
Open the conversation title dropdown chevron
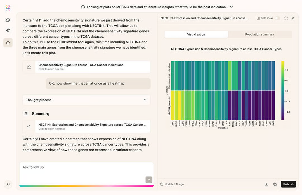(x=231, y=7)
